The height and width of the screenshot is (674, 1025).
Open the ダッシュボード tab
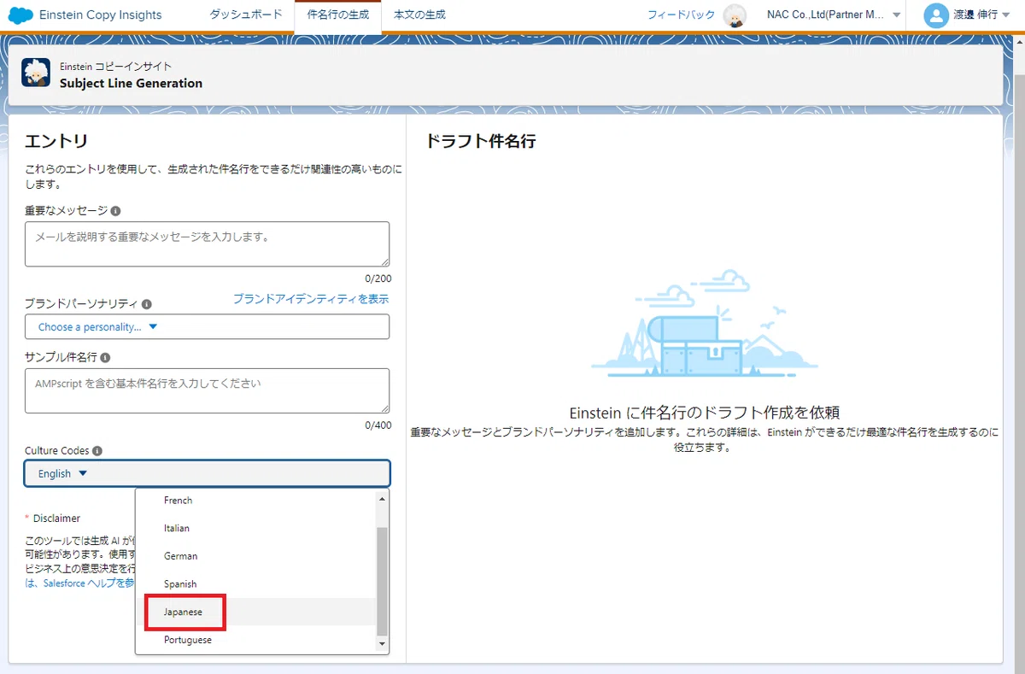[x=245, y=15]
